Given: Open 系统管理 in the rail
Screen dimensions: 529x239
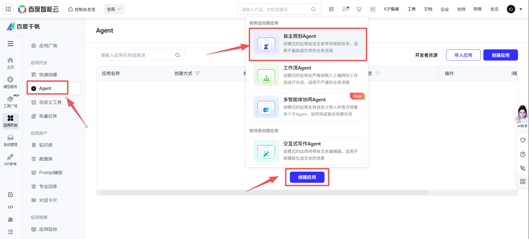Looking at the screenshot, I should click(x=11, y=140).
